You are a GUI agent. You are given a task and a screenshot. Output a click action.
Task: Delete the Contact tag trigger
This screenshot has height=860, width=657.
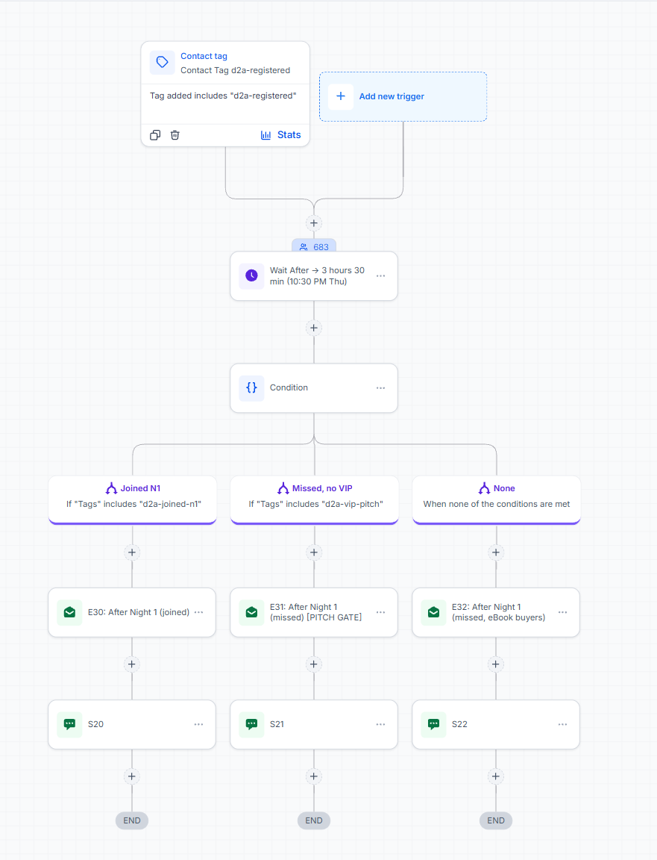pos(175,135)
